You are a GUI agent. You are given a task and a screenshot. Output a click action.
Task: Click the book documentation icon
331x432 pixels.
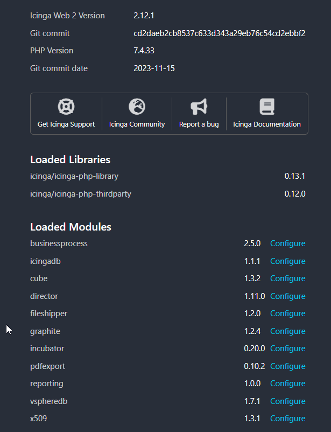(267, 106)
